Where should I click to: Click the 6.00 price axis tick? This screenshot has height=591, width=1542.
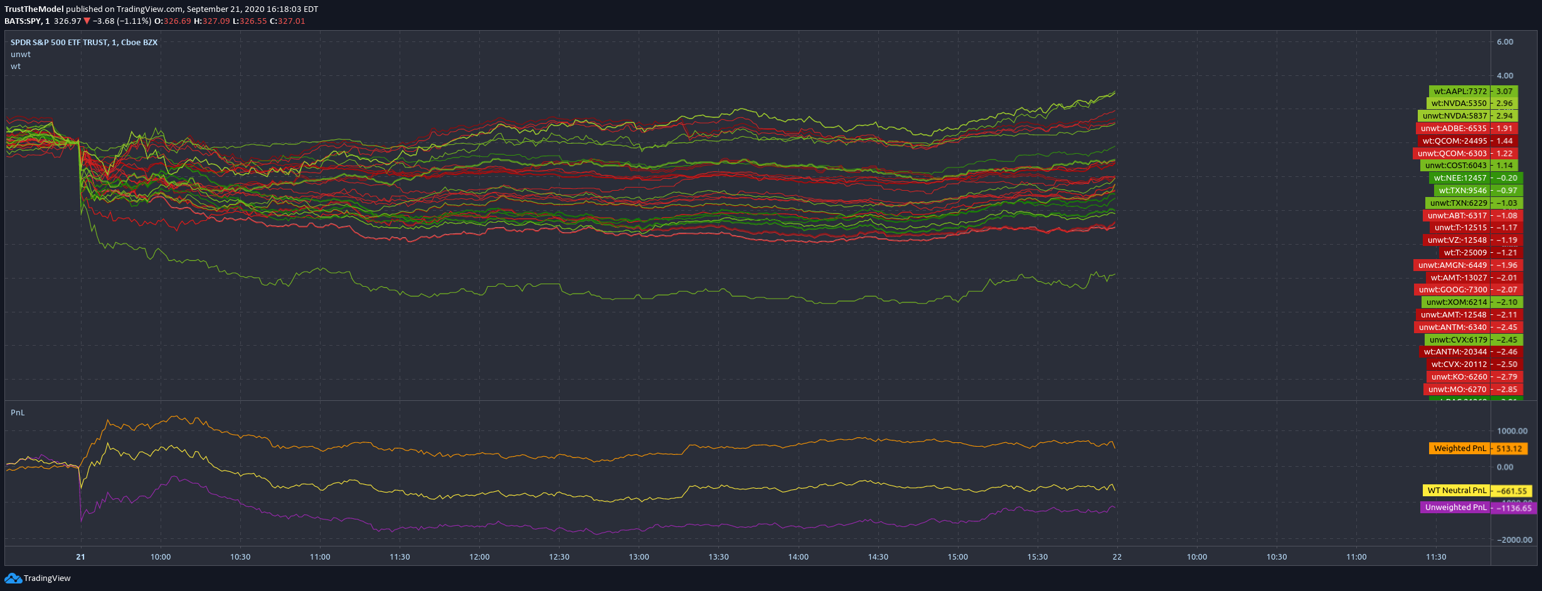click(1505, 42)
